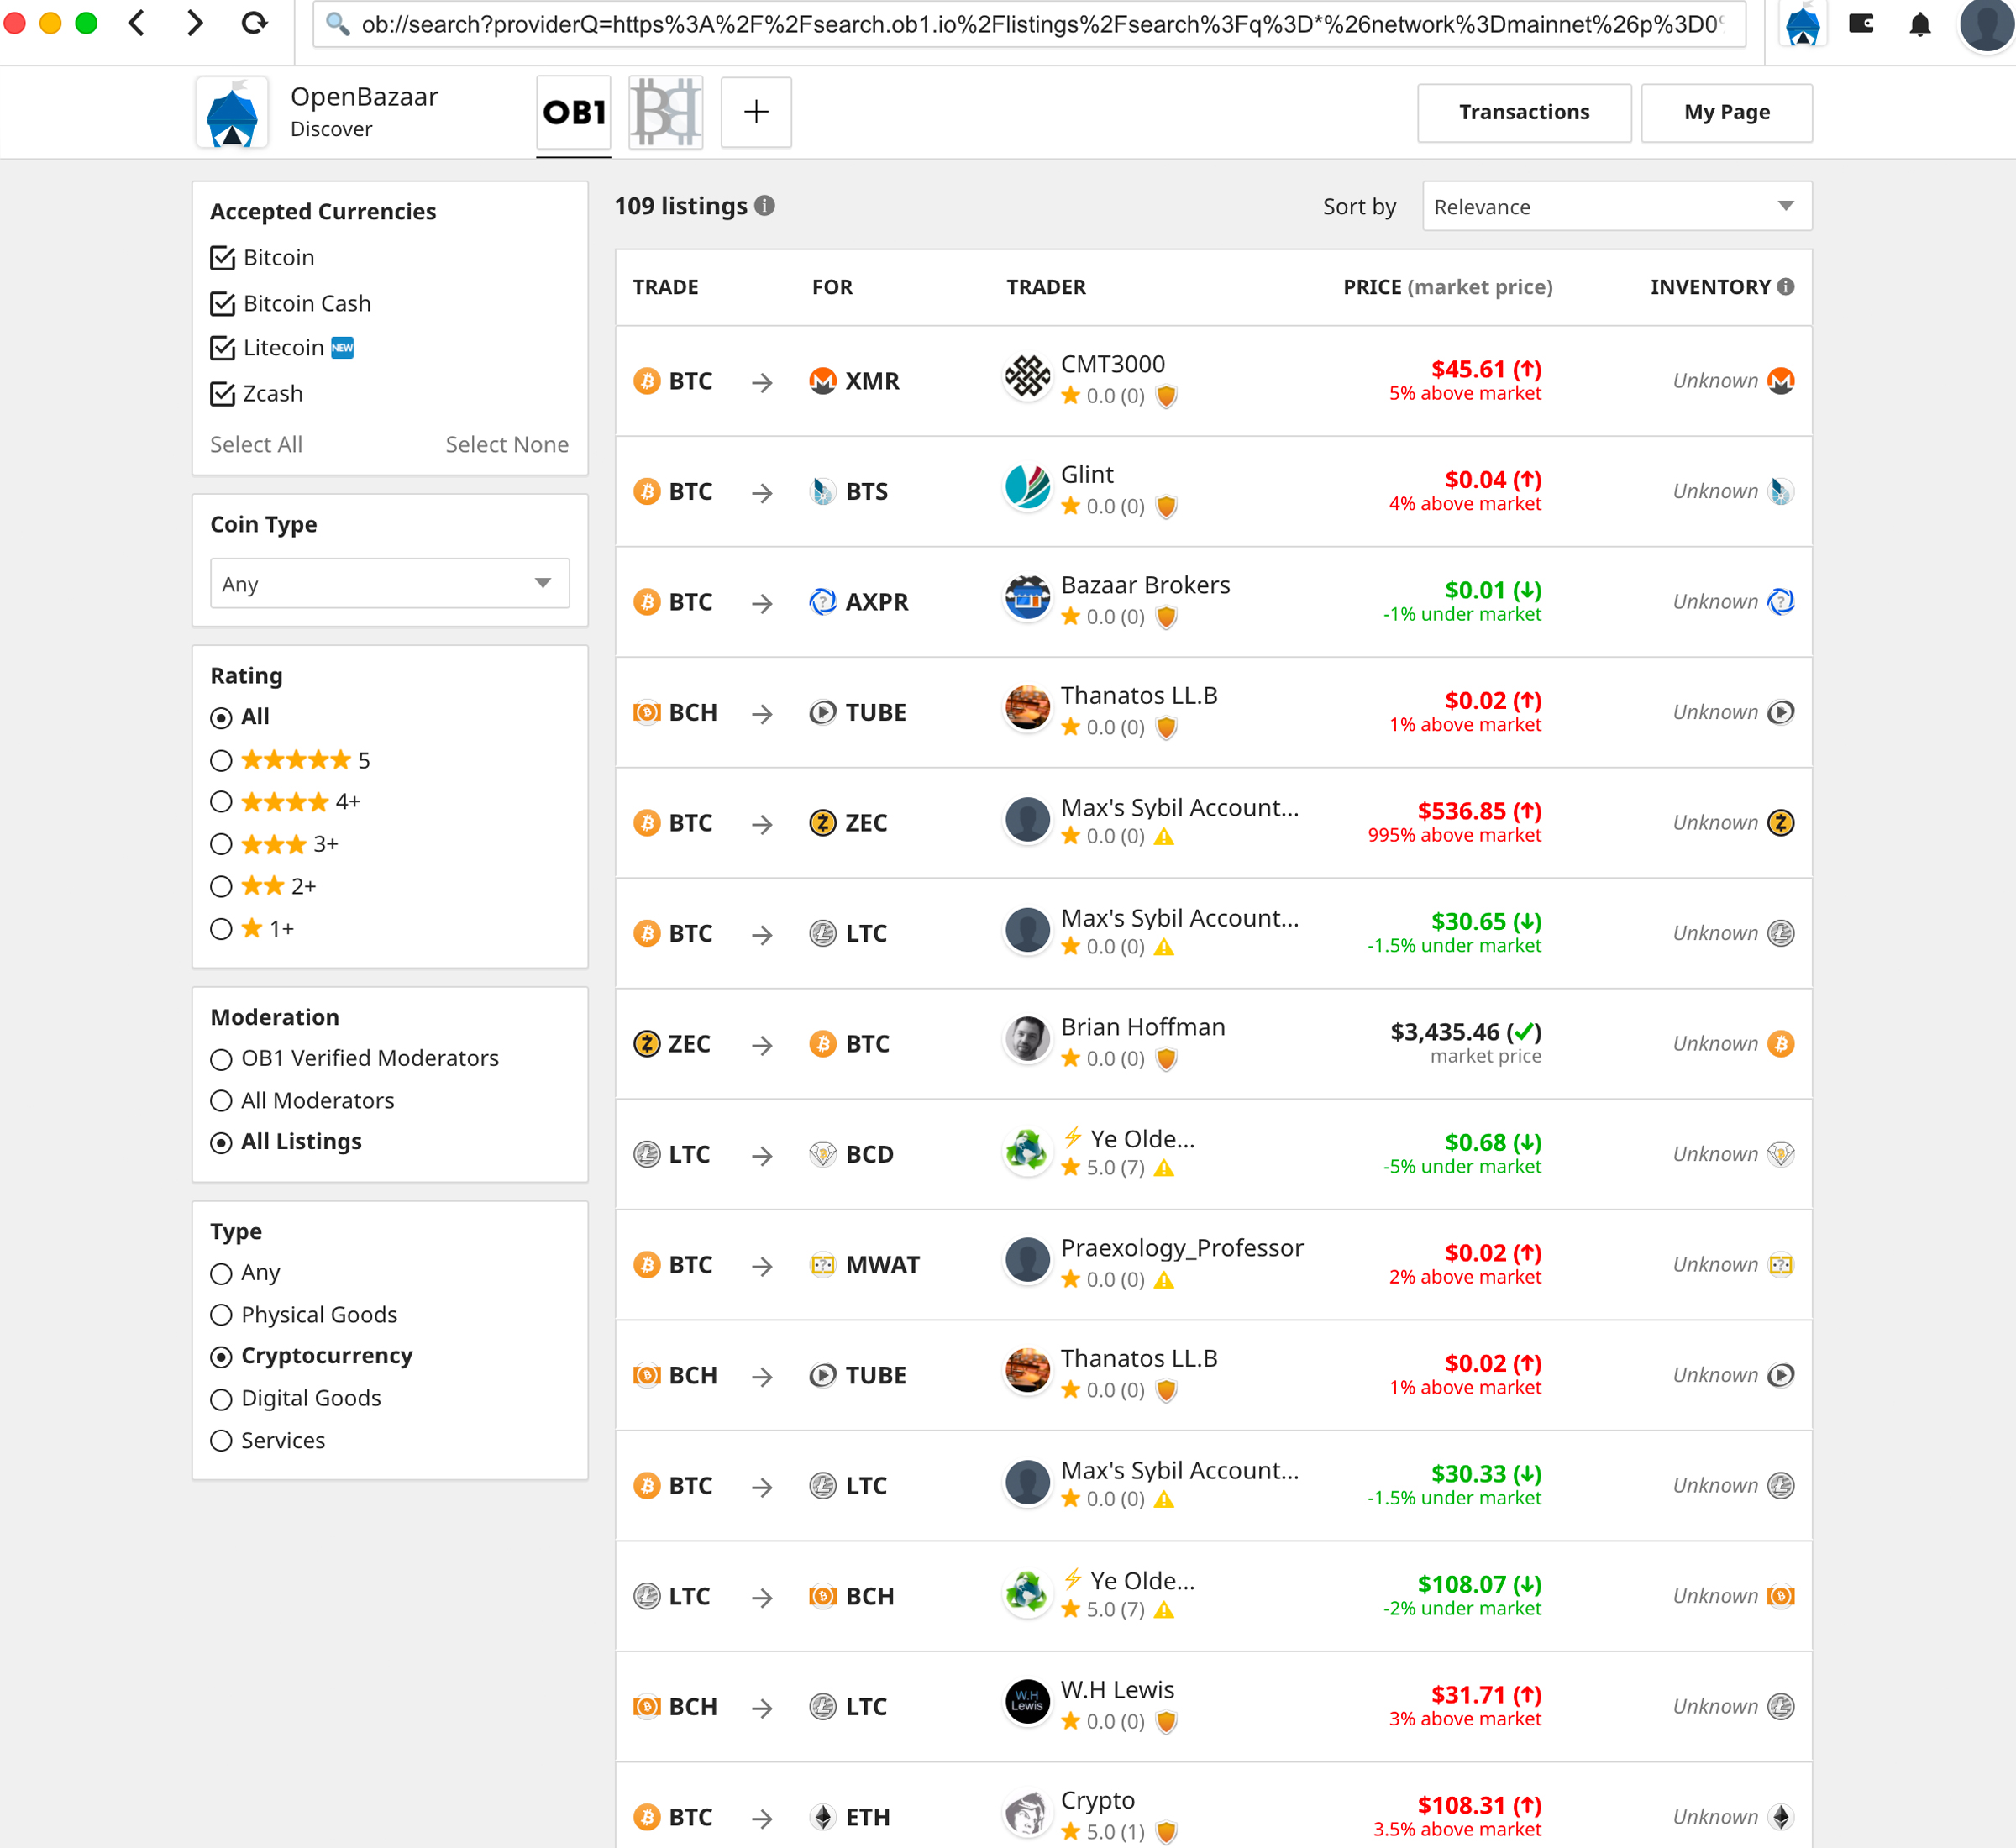Open the Coin Type dropdown
2016x1848 pixels.
pyautogui.click(x=389, y=583)
